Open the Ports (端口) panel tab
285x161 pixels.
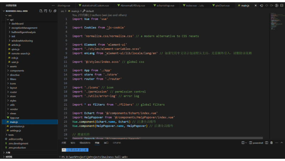[106, 143]
